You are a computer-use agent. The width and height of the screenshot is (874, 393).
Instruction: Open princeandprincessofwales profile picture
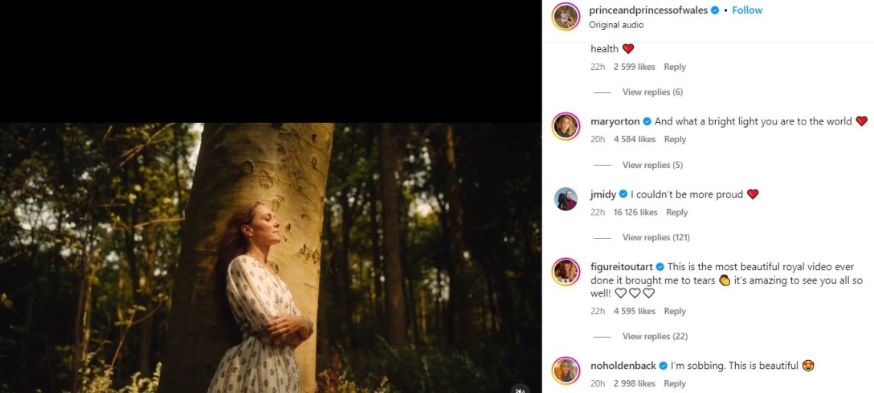566,16
